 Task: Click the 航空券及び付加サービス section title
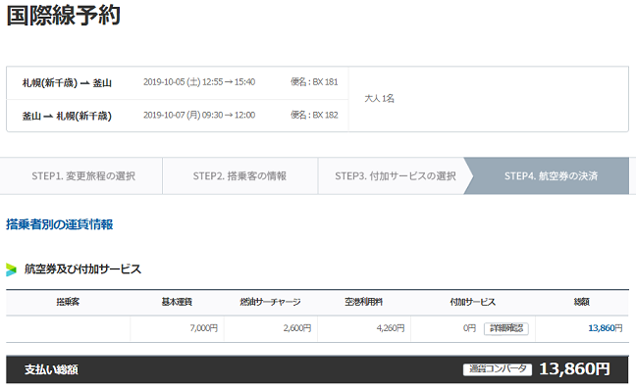coord(82,269)
